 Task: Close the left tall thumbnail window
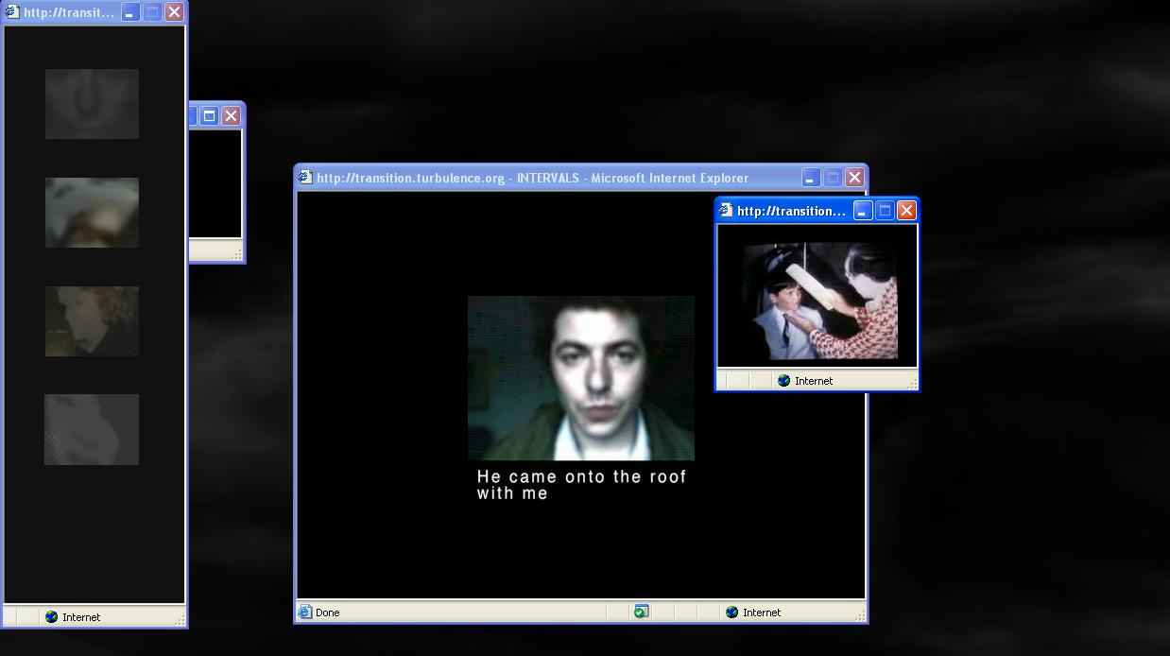174,12
